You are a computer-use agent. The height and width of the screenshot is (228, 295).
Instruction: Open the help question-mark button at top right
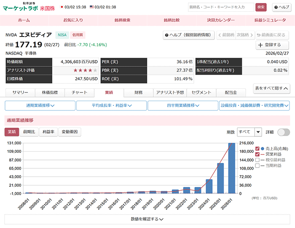(x=281, y=7)
